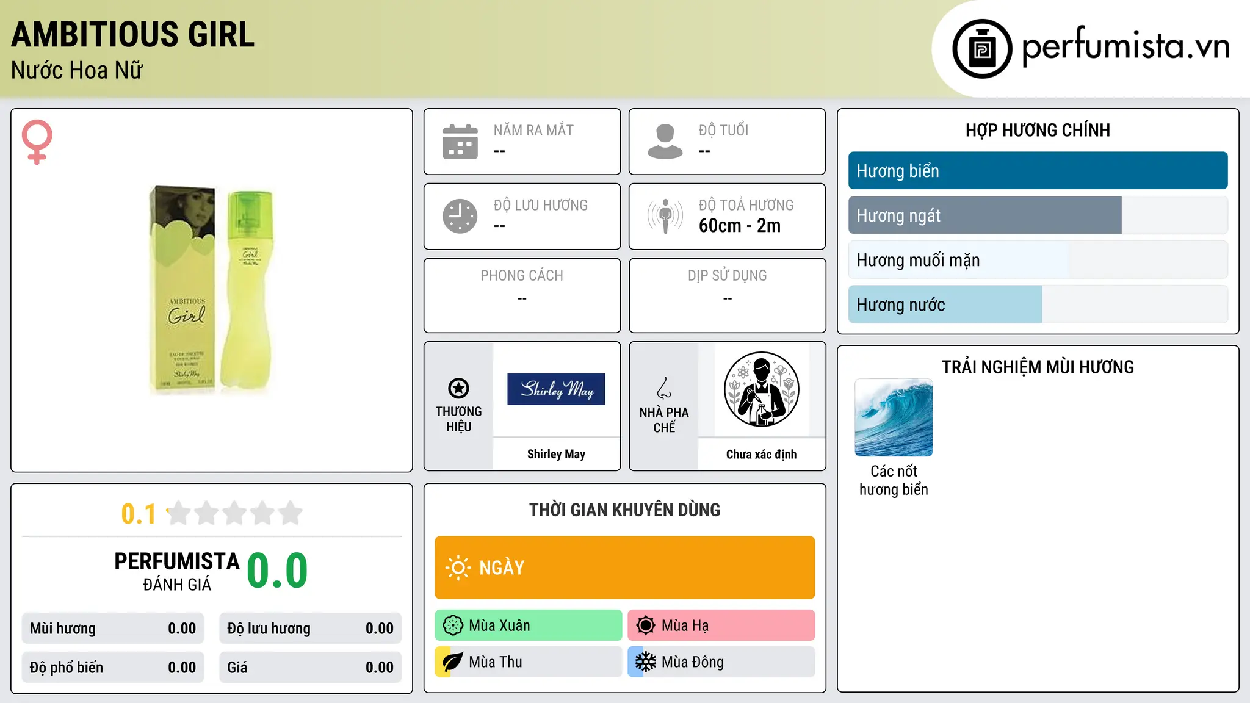Click the calendar icon beside Năm ra mắt
Image resolution: width=1250 pixels, height=703 pixels.
pos(460,142)
